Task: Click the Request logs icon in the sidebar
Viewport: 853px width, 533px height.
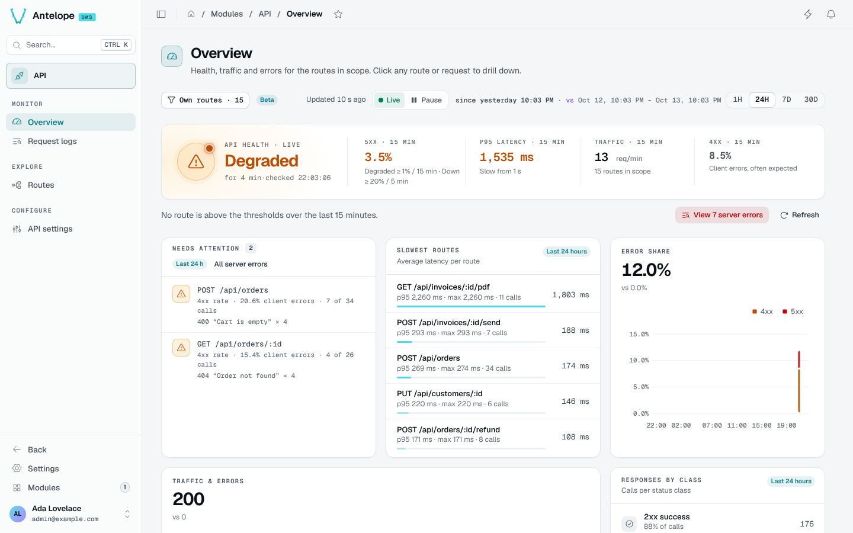Action: point(17,142)
